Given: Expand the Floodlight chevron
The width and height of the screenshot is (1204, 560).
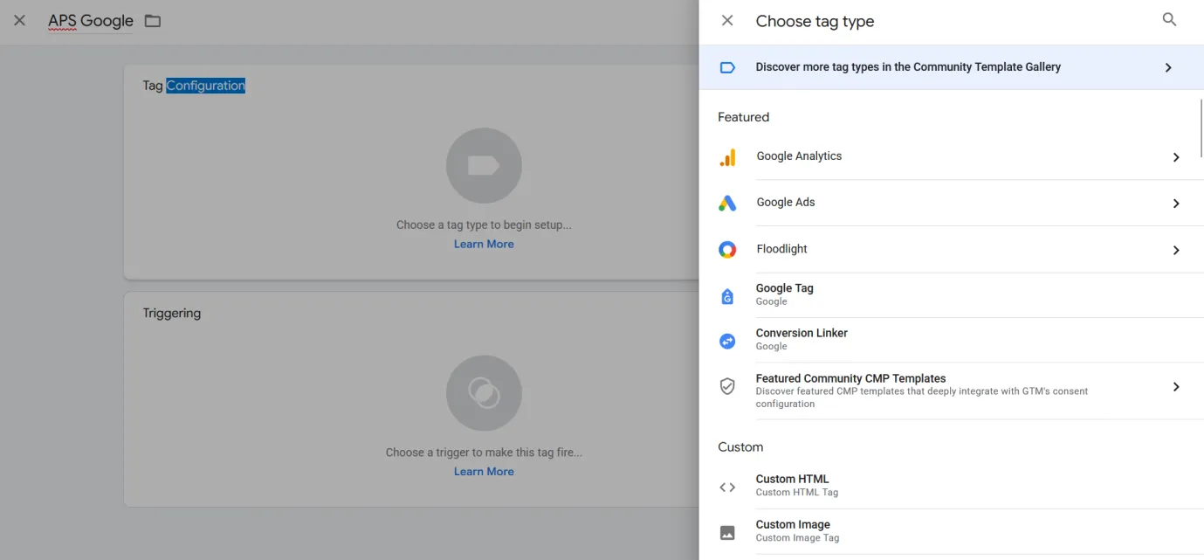Looking at the screenshot, I should (1176, 250).
